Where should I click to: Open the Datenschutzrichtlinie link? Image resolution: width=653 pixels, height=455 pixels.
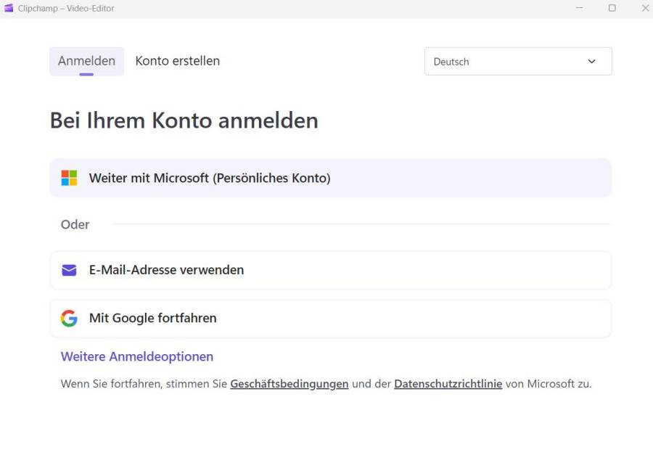448,384
